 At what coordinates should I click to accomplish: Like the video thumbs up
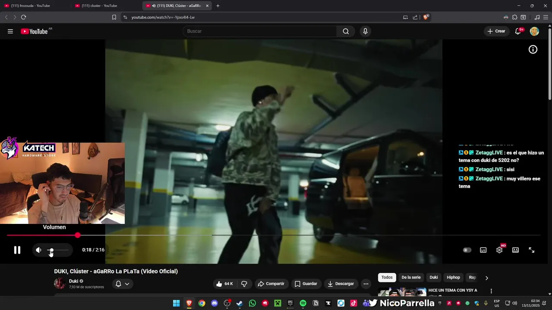[x=225, y=284]
